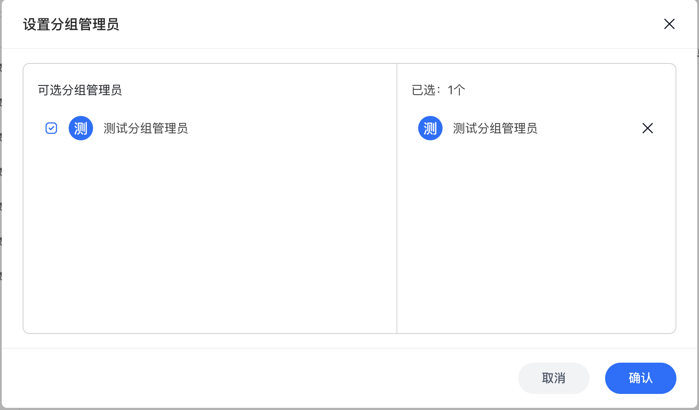Click the 已选:1个 counter label
Viewport: 699px width, 410px height.
point(438,90)
